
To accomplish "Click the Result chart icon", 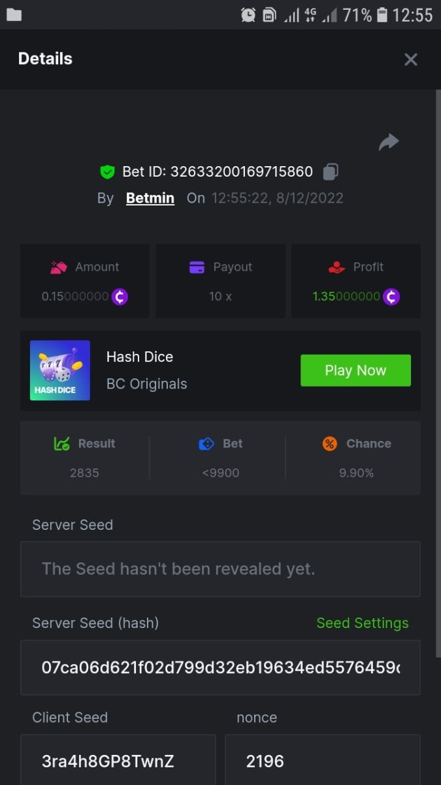I will pyautogui.click(x=61, y=444).
